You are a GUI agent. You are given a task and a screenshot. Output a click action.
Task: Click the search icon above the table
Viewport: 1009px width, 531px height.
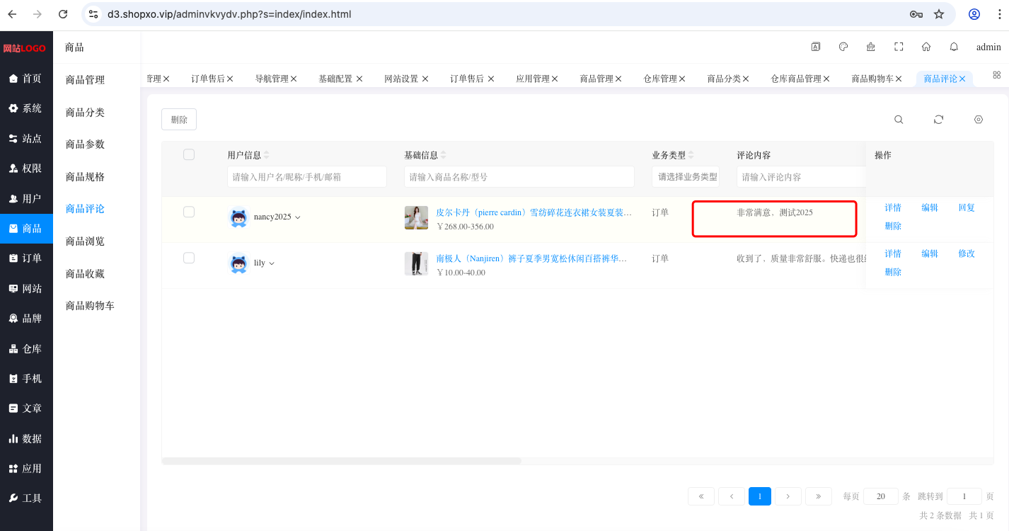pyautogui.click(x=899, y=120)
